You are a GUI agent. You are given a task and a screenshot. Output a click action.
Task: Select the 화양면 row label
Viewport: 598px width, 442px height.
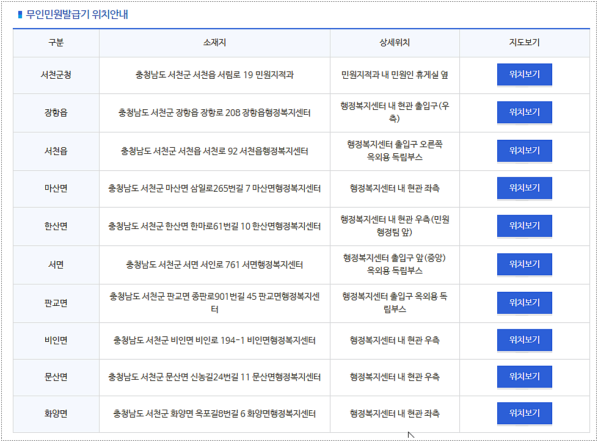56,413
